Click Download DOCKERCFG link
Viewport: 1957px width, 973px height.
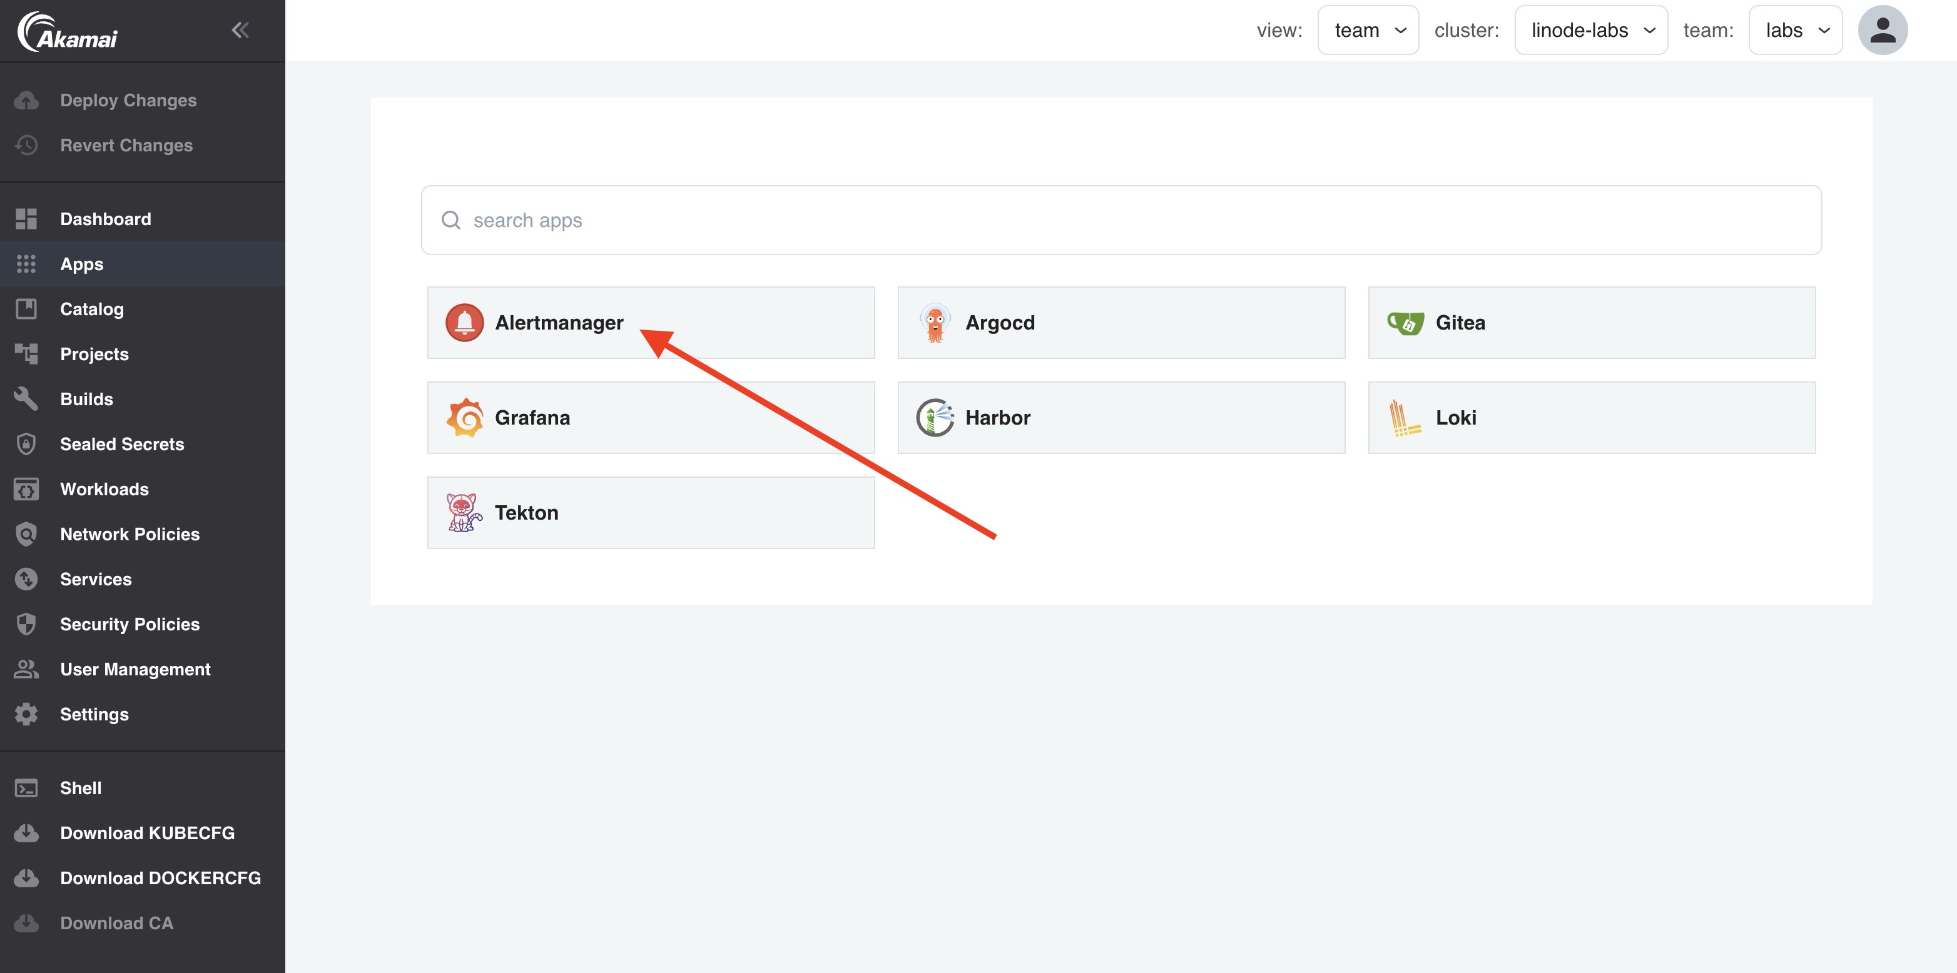click(x=143, y=878)
